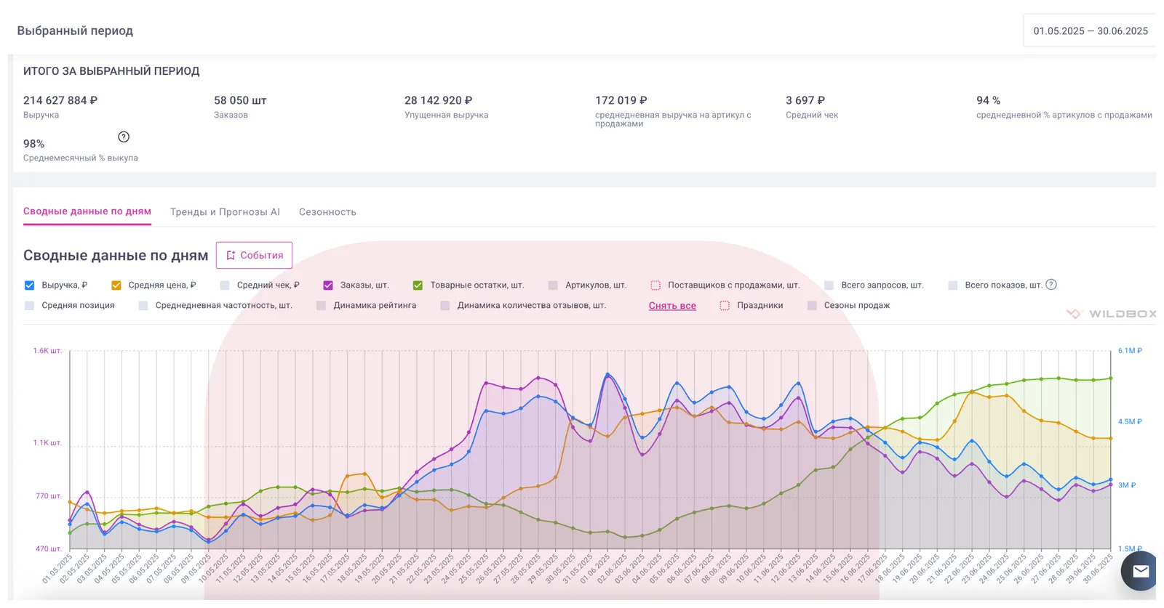Viewport: 1164px width, 608px height.
Task: Open the mail chat widget icon
Action: pos(1140,571)
